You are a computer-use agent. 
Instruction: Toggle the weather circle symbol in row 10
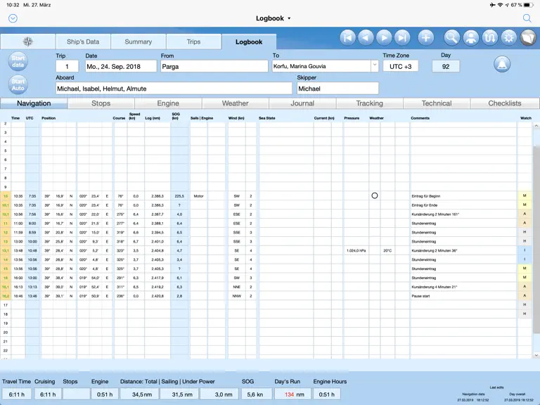375,195
